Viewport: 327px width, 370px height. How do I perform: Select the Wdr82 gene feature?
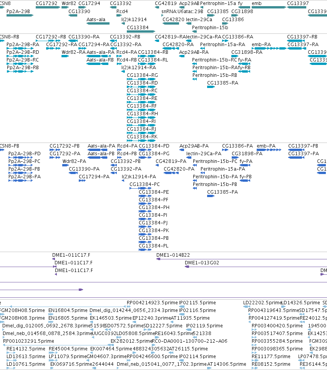[65, 7]
